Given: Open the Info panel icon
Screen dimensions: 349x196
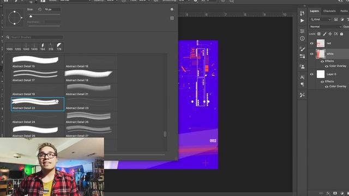Looking at the screenshot, I should coord(302,39).
